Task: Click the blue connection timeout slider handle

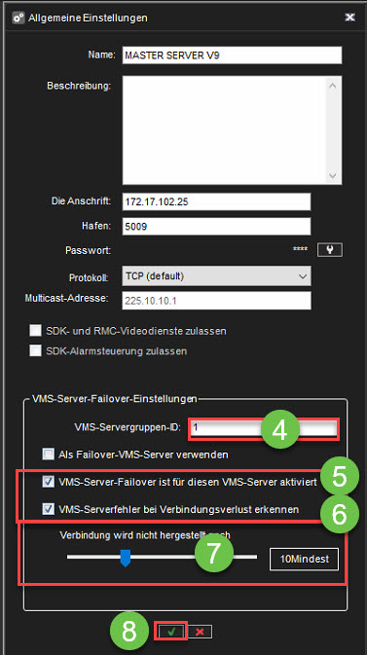Action: 126,558
